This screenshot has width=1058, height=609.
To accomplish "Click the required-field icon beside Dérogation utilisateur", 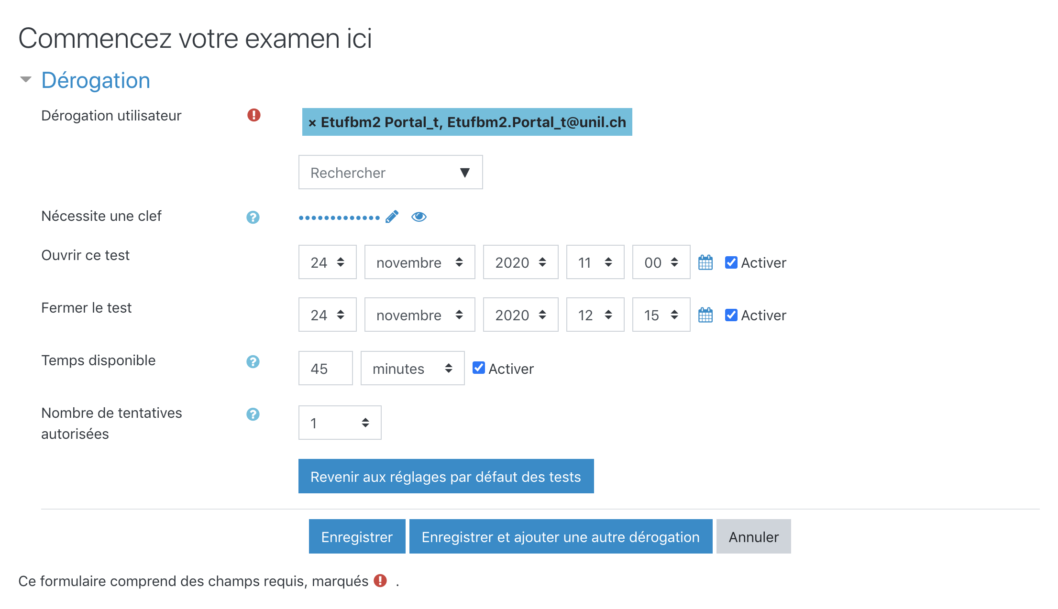I will (x=254, y=115).
